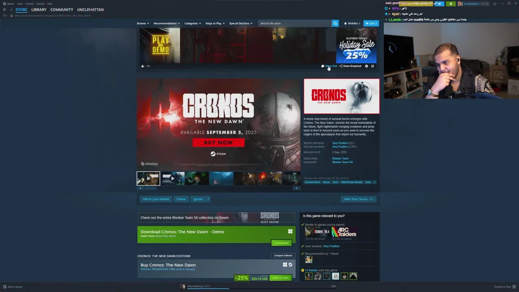Click the Holiday Sale 25% banner
Viewport: 519px width, 292px height.
(x=356, y=45)
